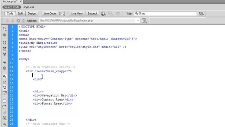Select the index.php* document tab
Screen dimensions: 225x127
pyautogui.click(x=10, y=1)
